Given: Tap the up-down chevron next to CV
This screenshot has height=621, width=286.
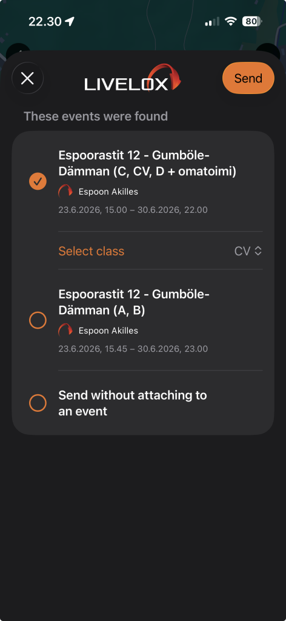Looking at the screenshot, I should pos(258,251).
